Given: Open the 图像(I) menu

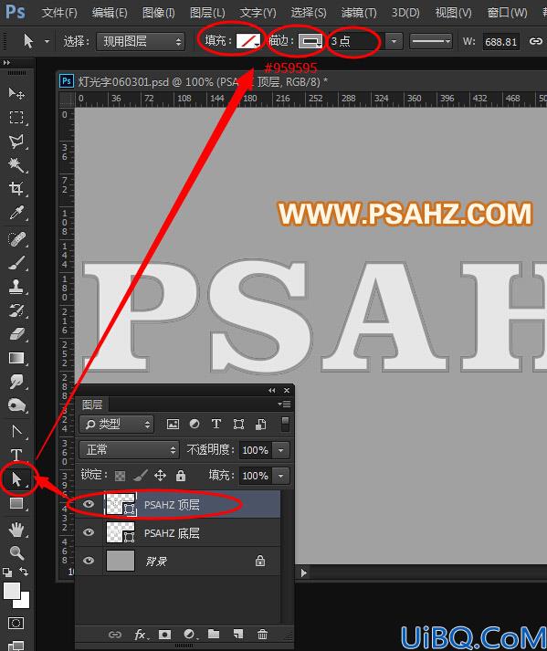Looking at the screenshot, I should [158, 13].
